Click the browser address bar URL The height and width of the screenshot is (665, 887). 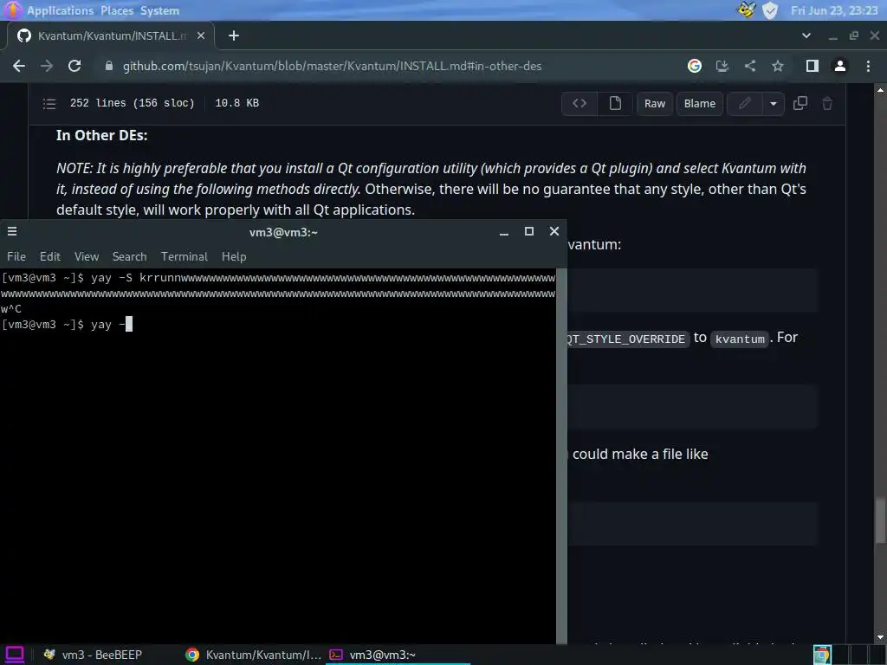pos(332,66)
